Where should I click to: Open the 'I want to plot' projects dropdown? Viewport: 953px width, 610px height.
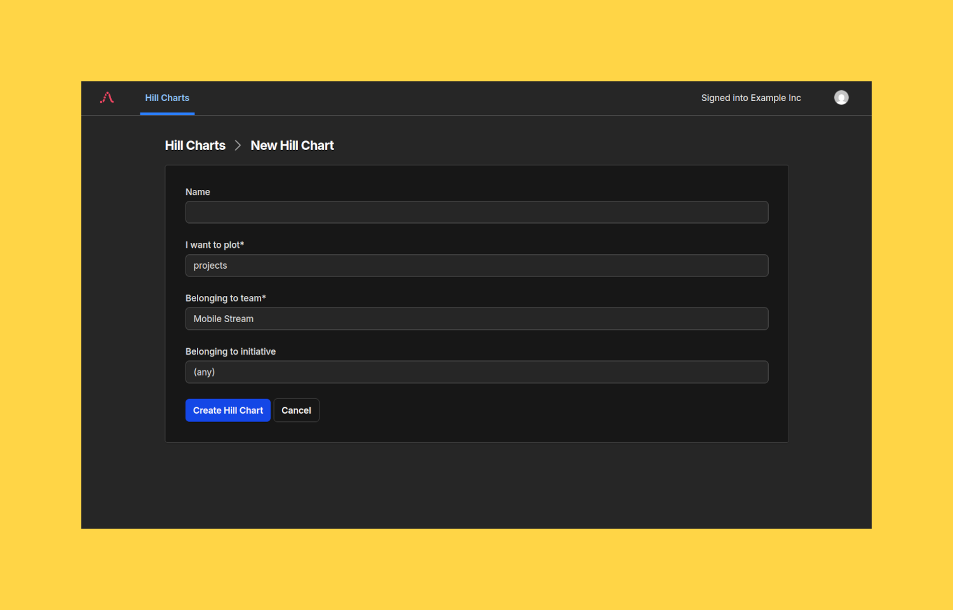coord(476,266)
